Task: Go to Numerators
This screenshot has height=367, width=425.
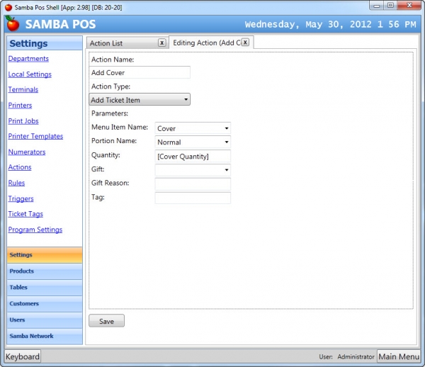Action: pyautogui.click(x=27, y=152)
